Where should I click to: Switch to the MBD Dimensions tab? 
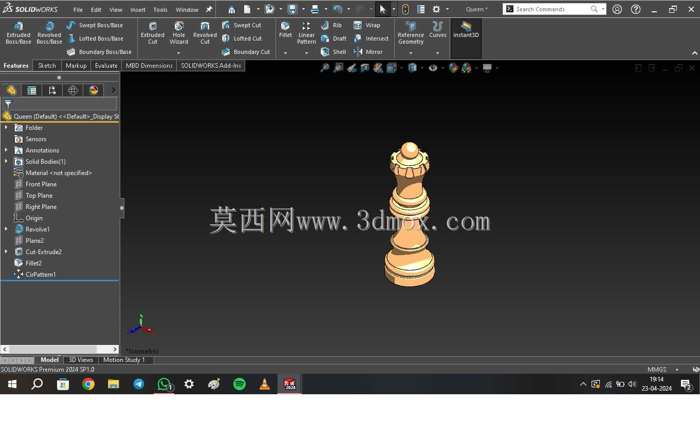click(149, 65)
